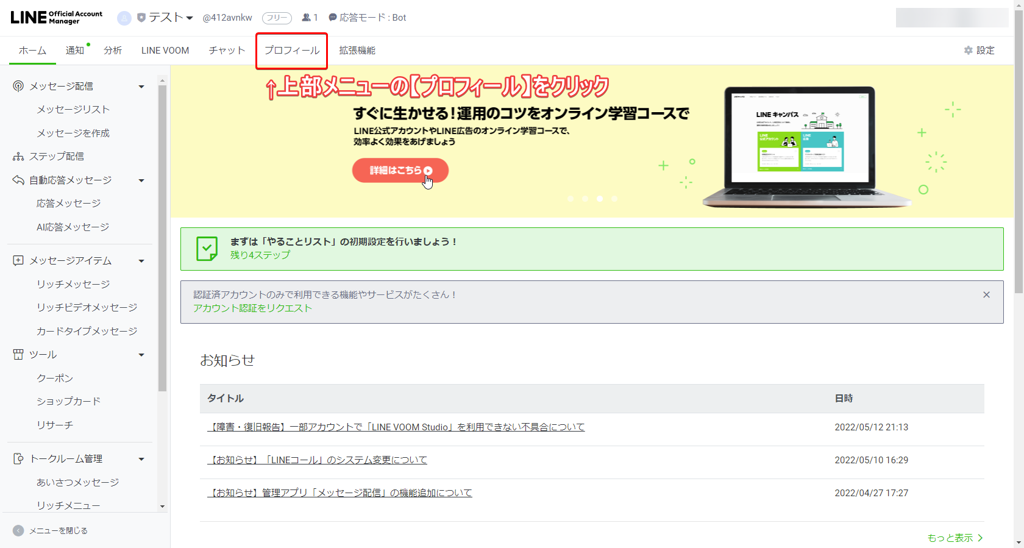The image size is (1024, 548).
Task: Click the account profile avatar icon
Action: [x=124, y=18]
